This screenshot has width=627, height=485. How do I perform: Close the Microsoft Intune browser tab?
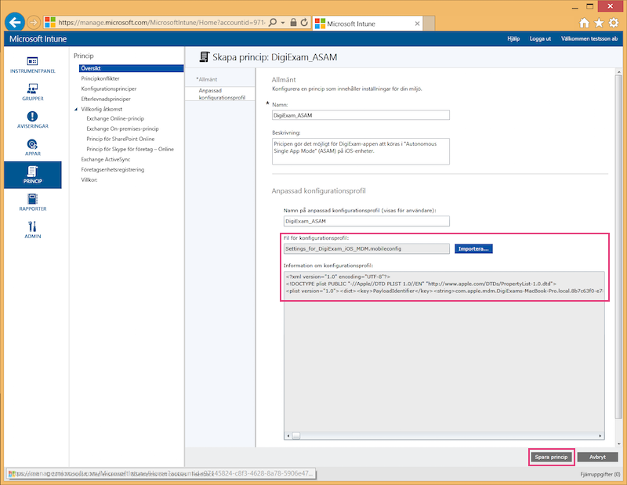click(417, 24)
